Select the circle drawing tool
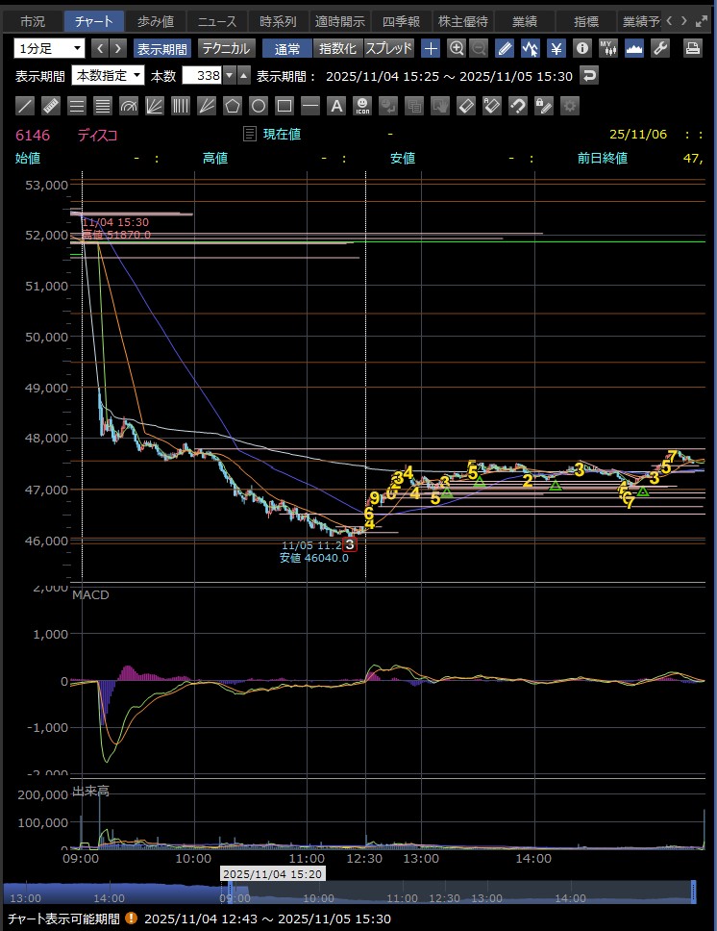This screenshot has height=931, width=717. 259,106
